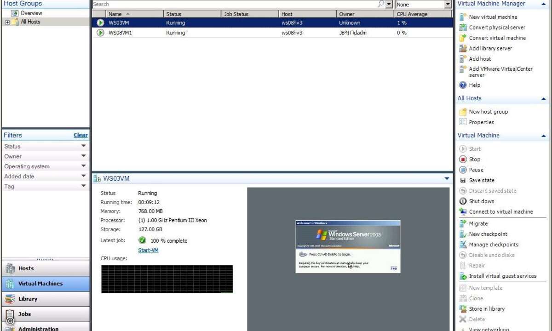
Task: Collapse the Virtual Machine Manager actions section
Action: [x=544, y=4]
